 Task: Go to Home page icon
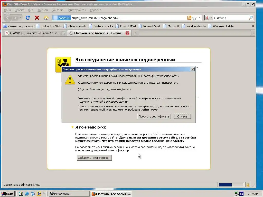[46, 18]
